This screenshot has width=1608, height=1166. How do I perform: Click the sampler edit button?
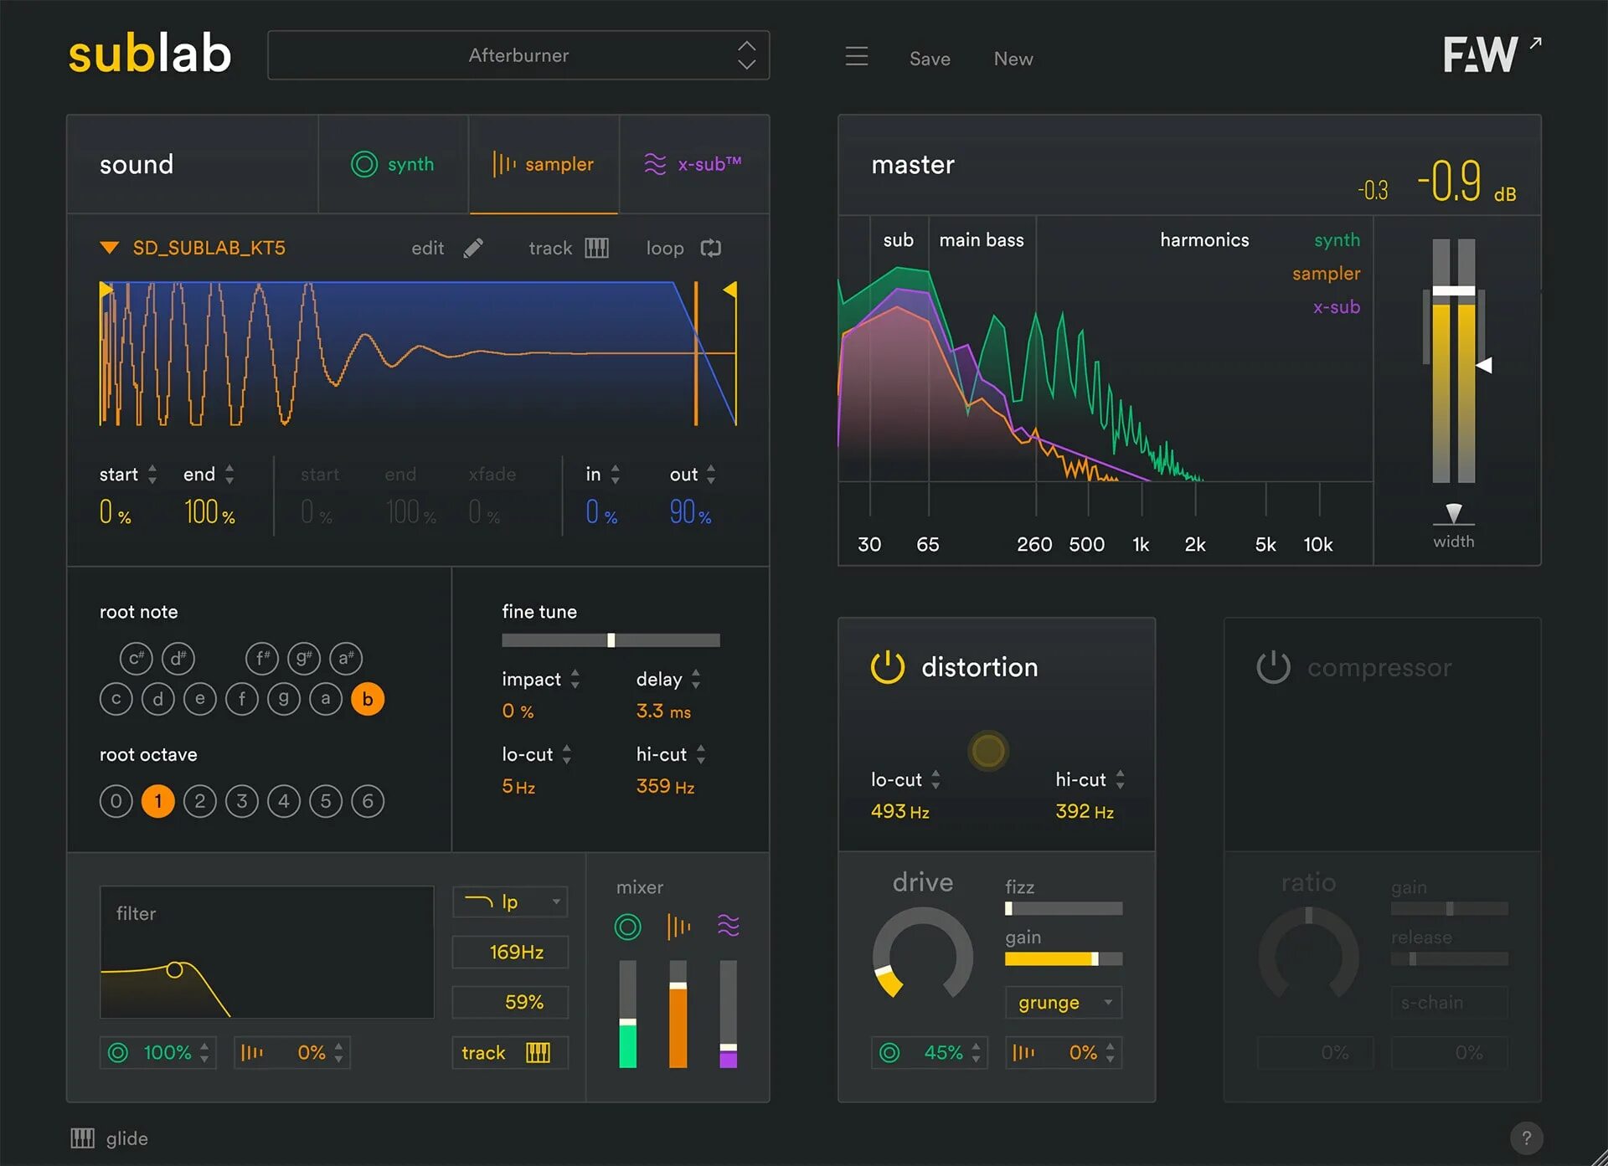tap(447, 248)
